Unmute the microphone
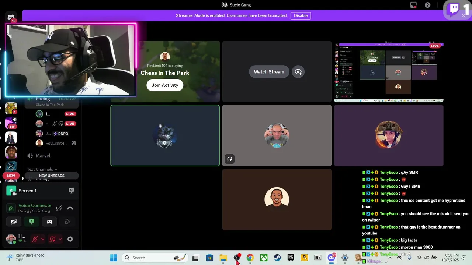 (35, 239)
